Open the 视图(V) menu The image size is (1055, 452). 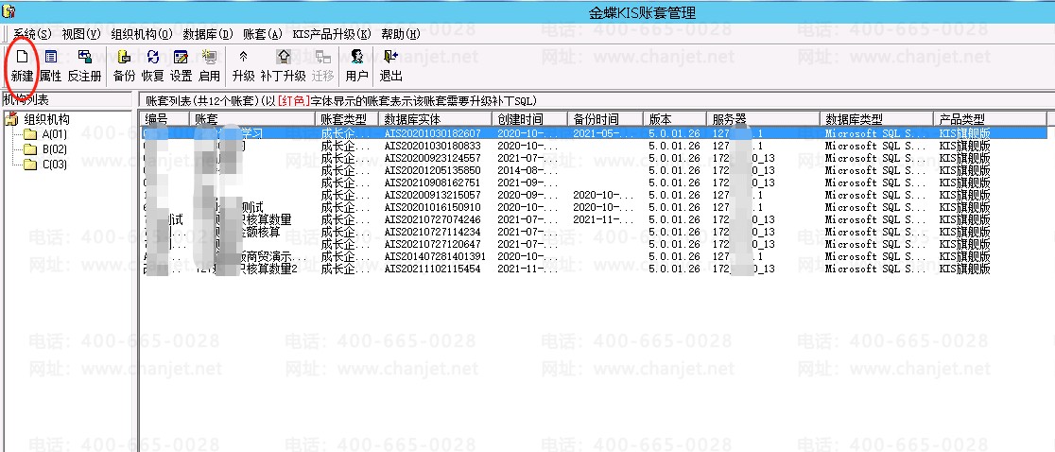81,34
